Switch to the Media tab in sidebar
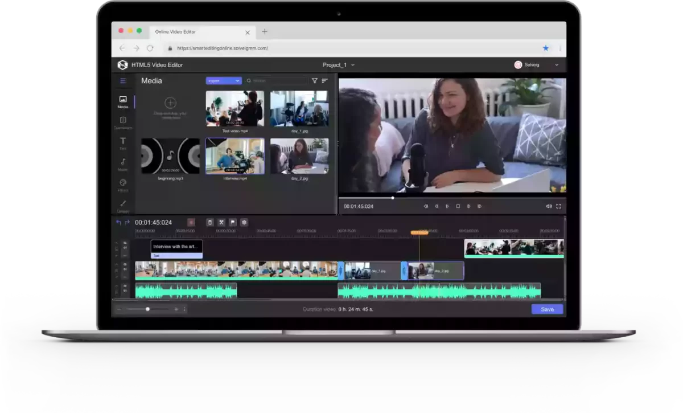Viewport: 683px width, 413px height. (x=122, y=102)
